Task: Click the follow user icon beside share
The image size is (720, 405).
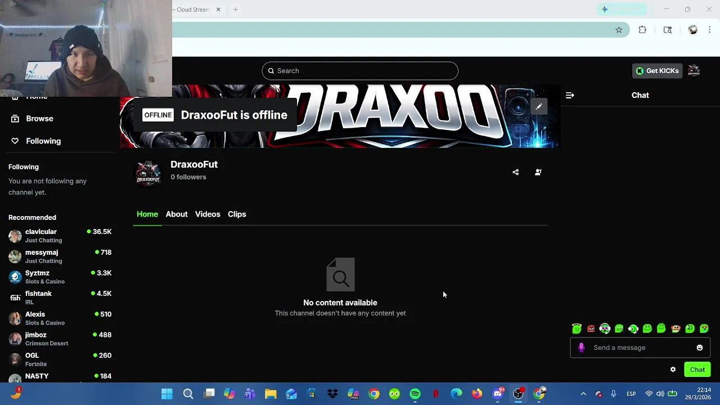Action: click(x=538, y=172)
